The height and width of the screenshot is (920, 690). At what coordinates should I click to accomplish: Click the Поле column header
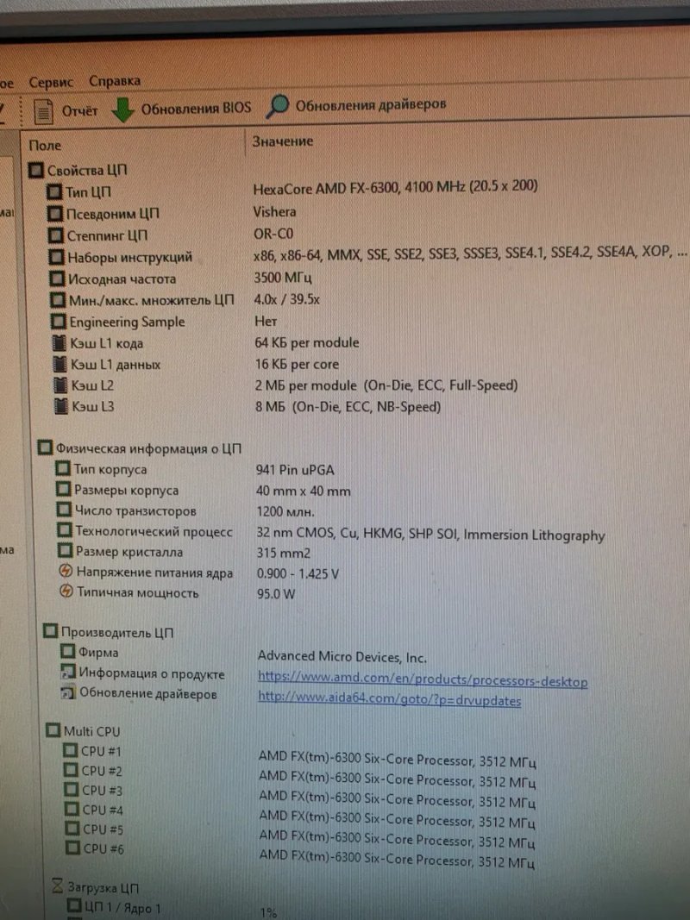click(x=45, y=145)
